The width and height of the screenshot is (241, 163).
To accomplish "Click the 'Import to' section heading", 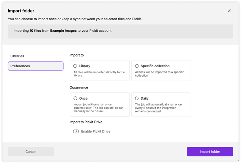I will (x=77, y=55).
